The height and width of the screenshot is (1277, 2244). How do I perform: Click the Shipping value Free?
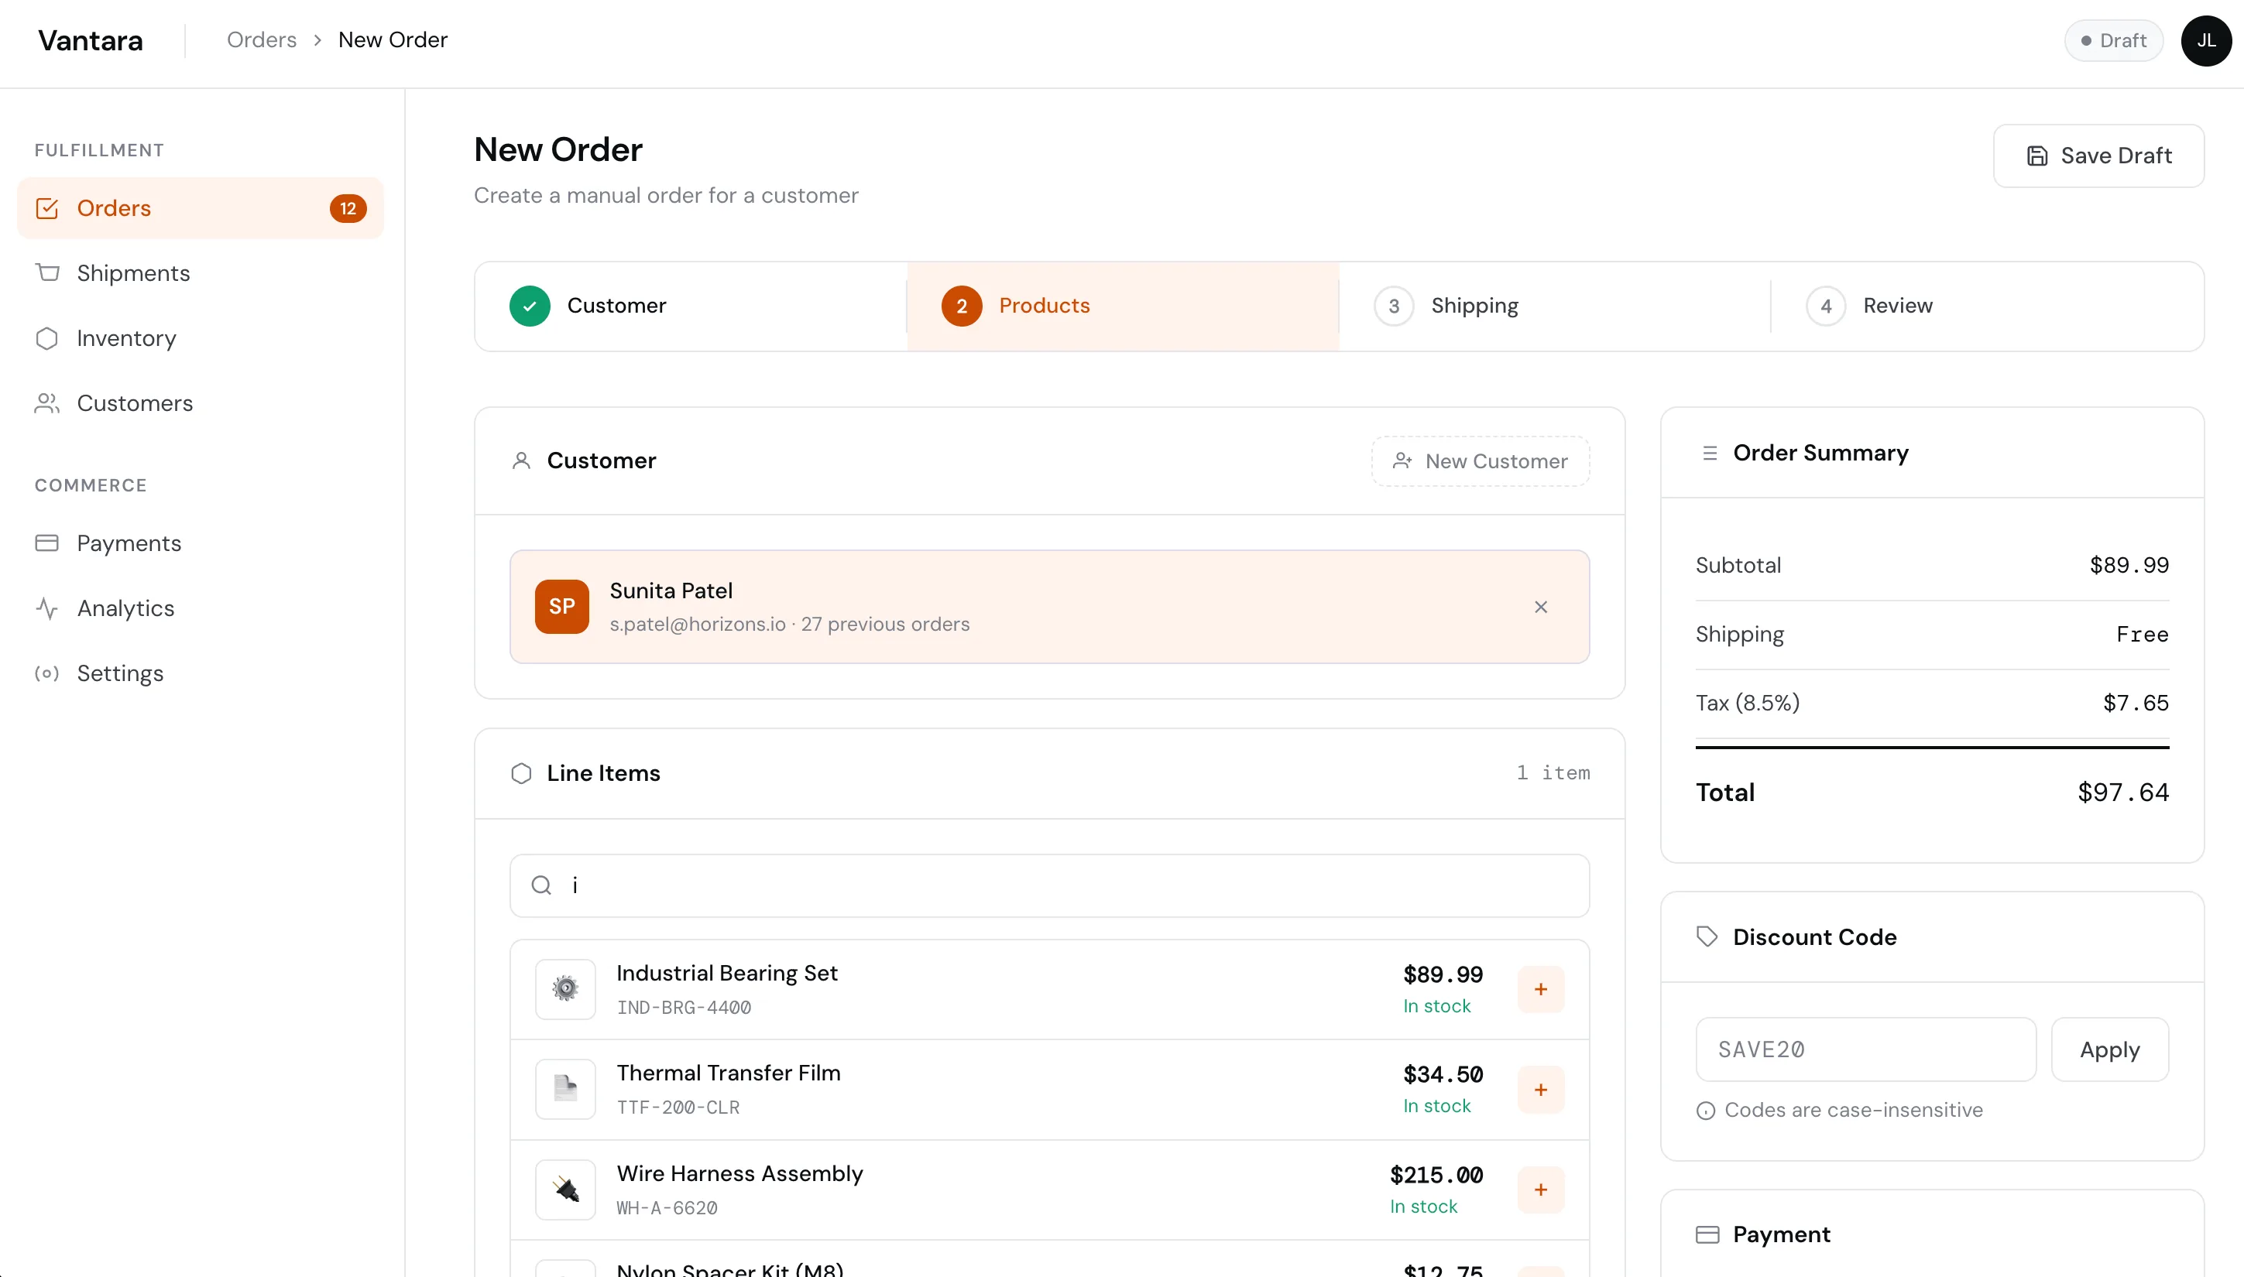2143,634
